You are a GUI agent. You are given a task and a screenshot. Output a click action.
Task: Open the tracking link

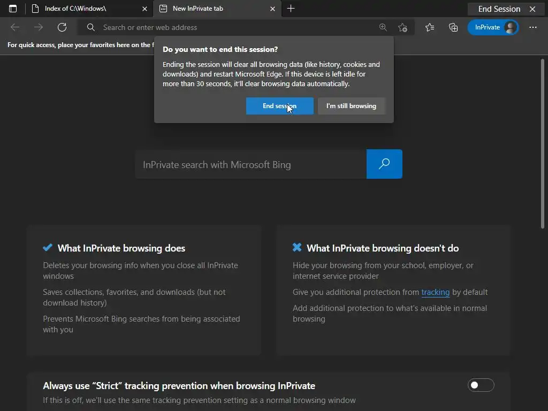436,292
